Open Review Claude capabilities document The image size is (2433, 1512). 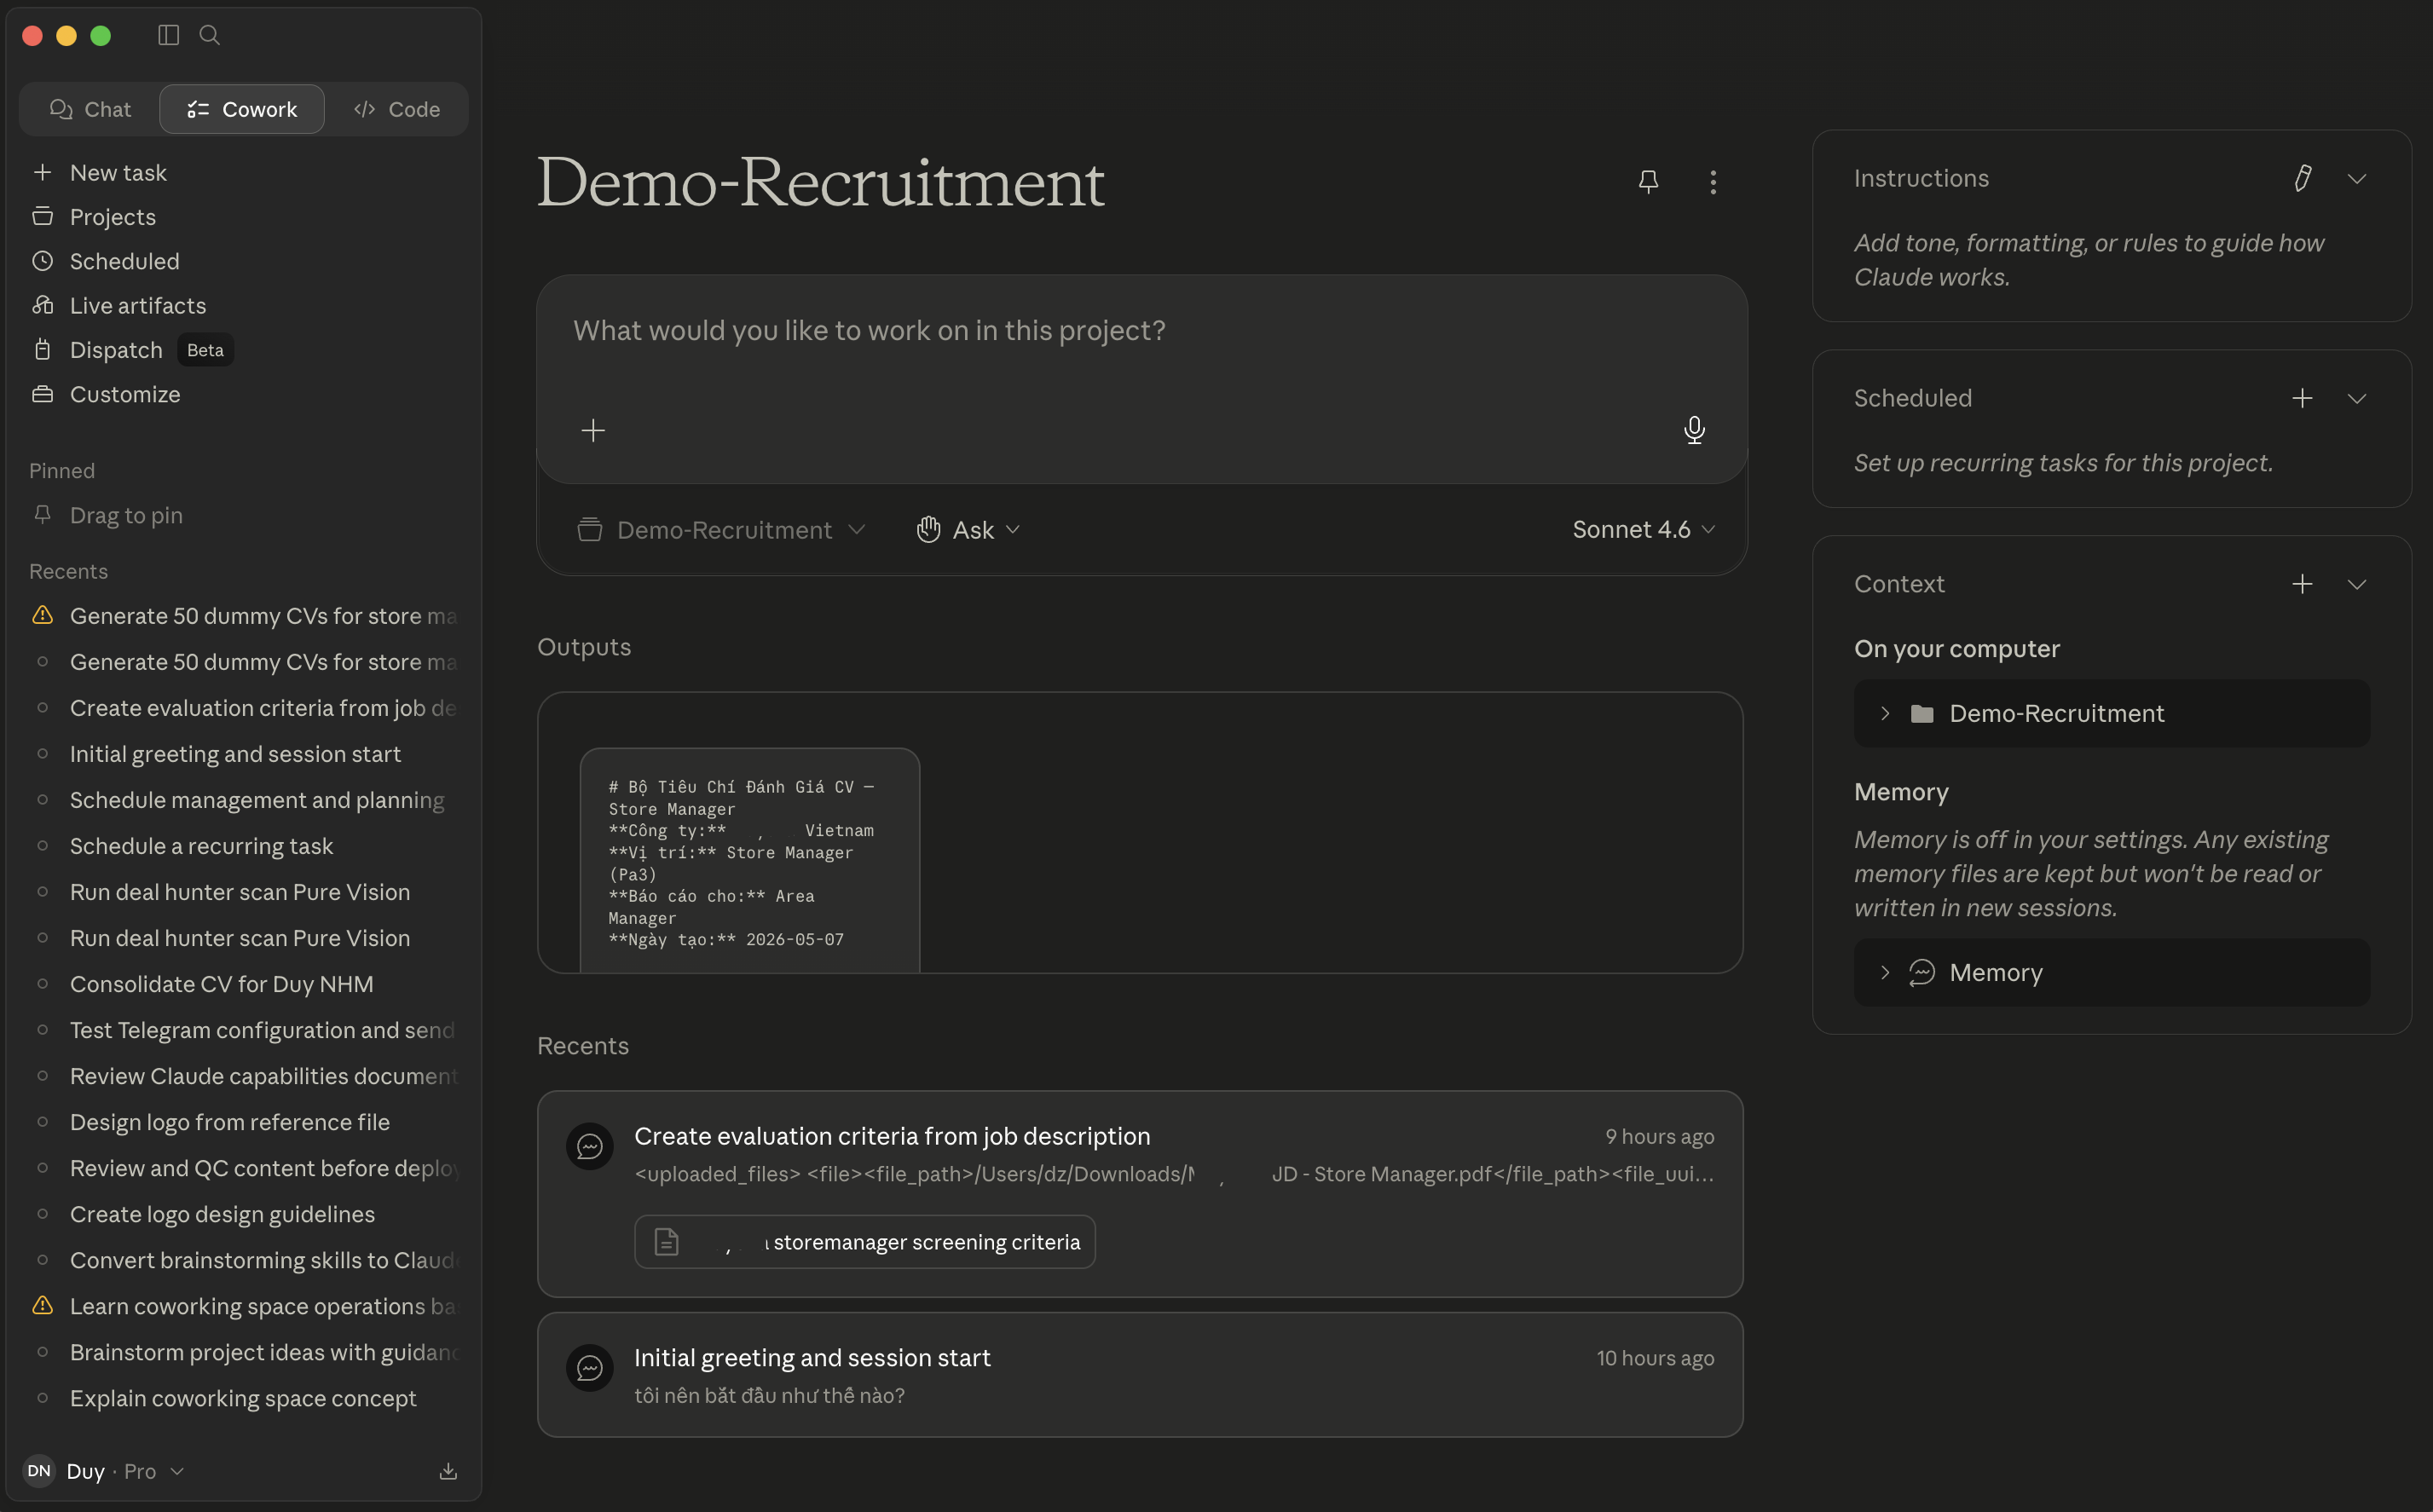pyautogui.click(x=244, y=1075)
